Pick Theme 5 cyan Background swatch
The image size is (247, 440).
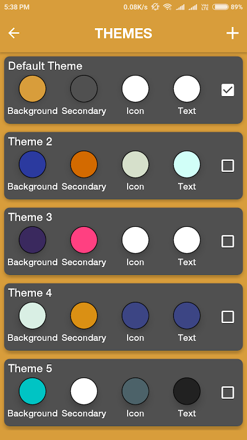[x=33, y=391]
